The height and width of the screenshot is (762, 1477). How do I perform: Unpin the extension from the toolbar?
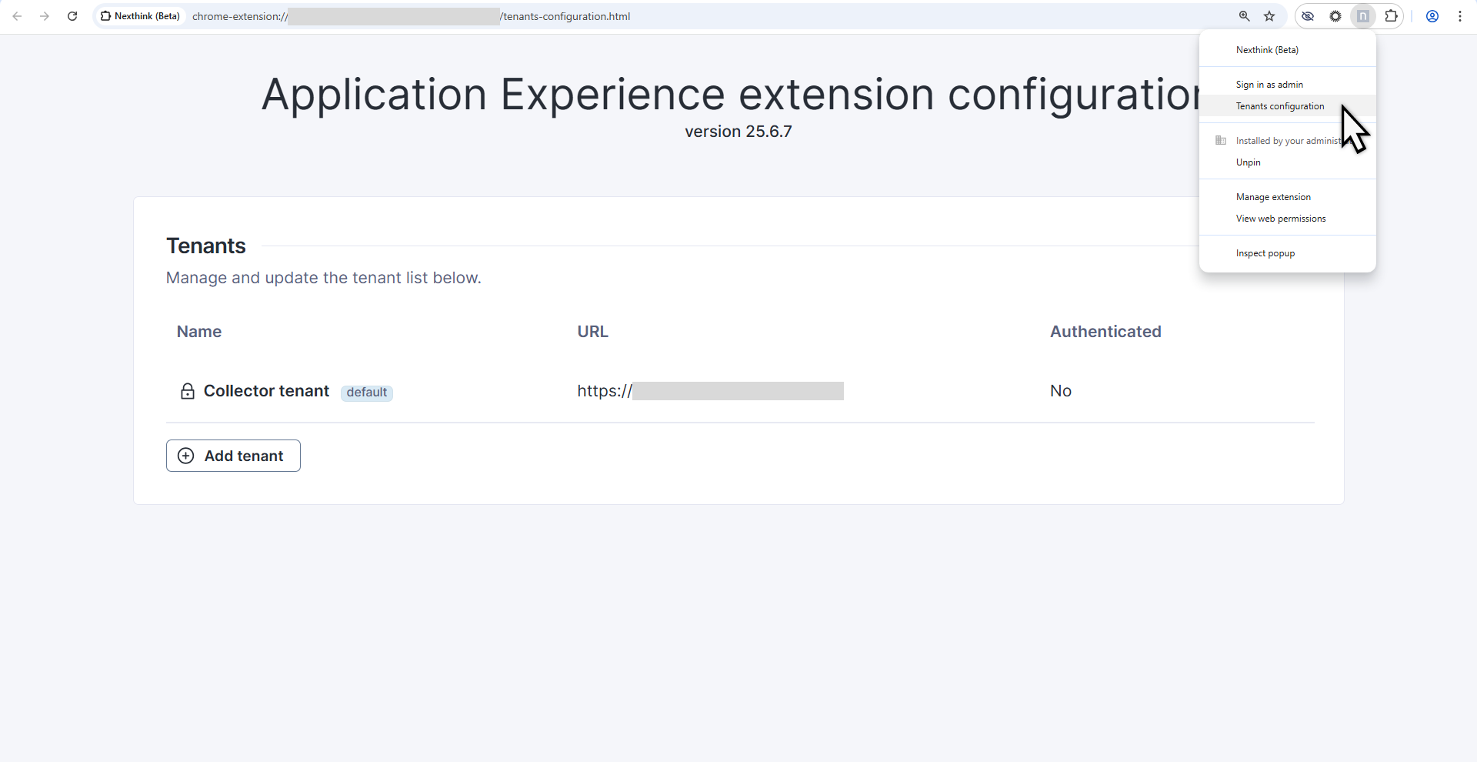click(1249, 162)
